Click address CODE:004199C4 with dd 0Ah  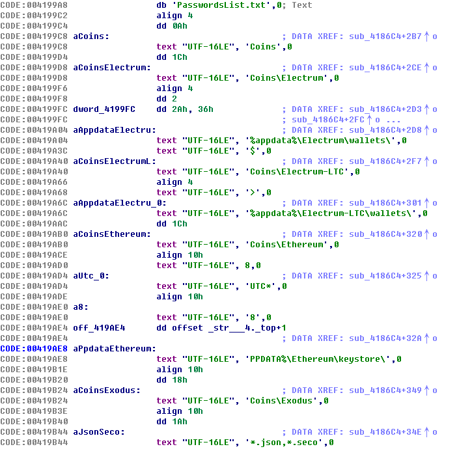click(x=34, y=26)
